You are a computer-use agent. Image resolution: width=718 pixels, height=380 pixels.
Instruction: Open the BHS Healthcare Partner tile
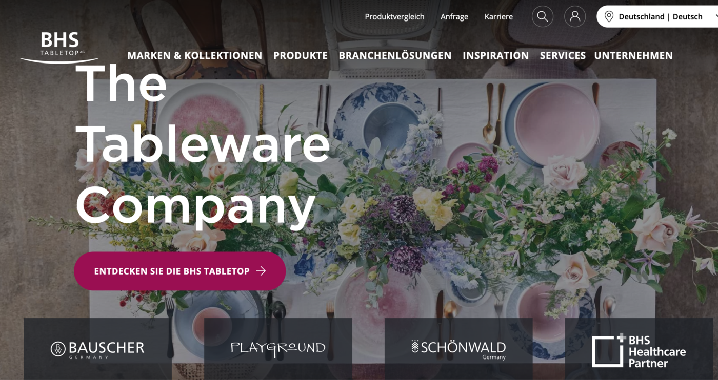click(x=639, y=349)
